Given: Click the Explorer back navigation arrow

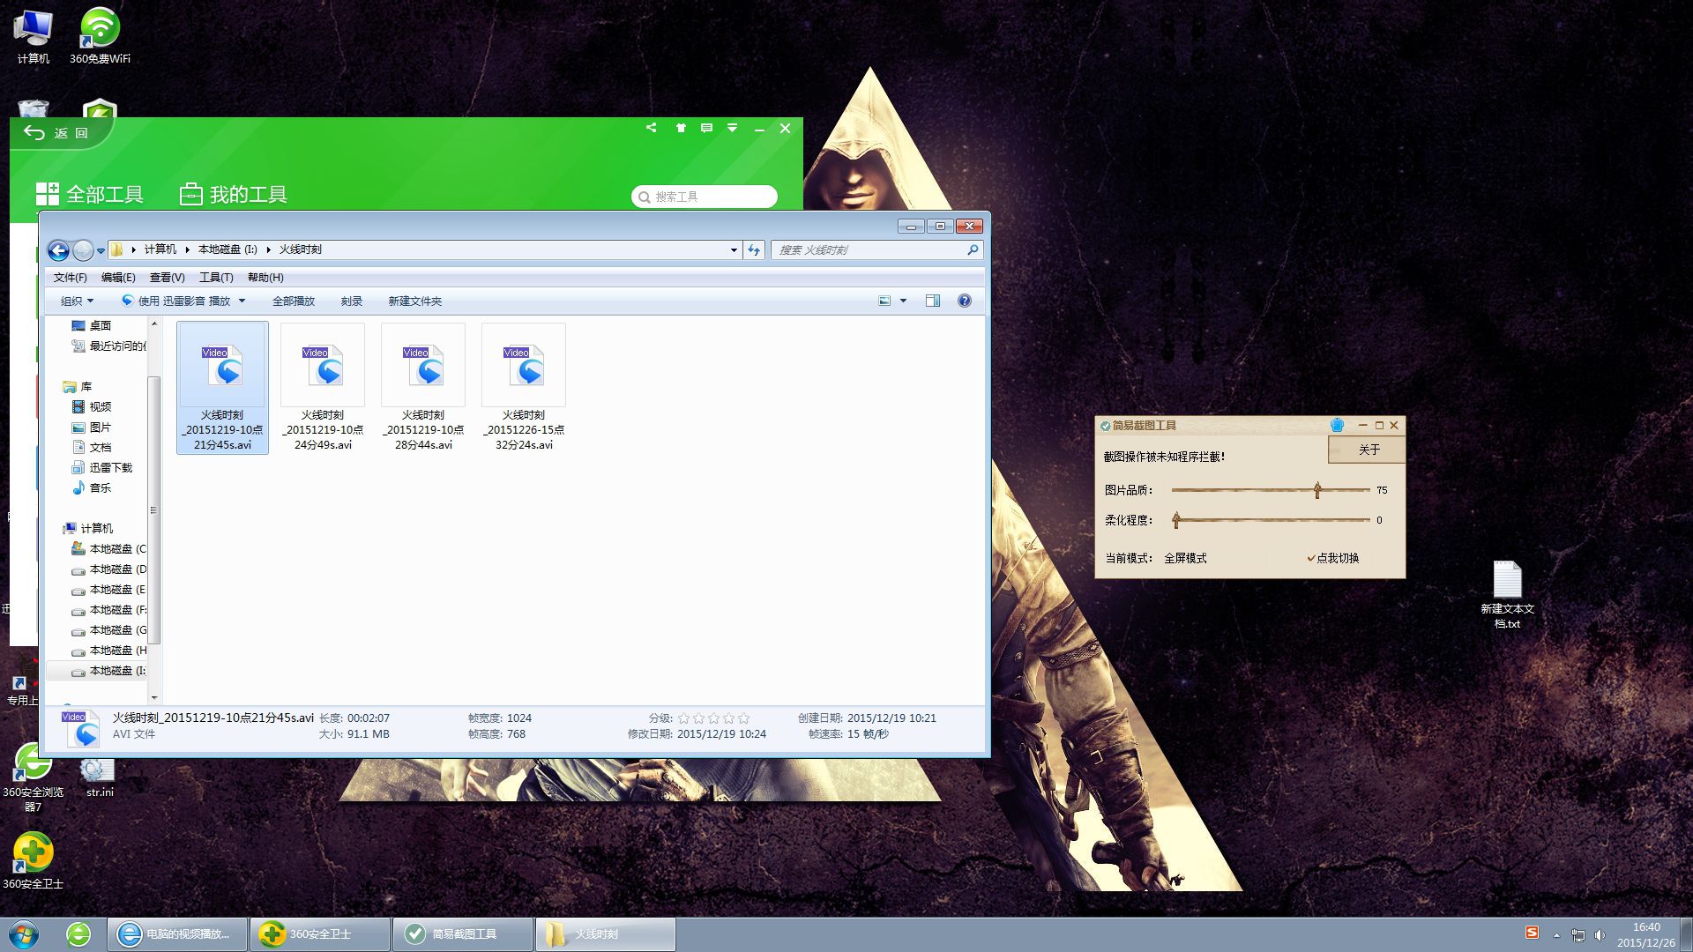Looking at the screenshot, I should (58, 250).
